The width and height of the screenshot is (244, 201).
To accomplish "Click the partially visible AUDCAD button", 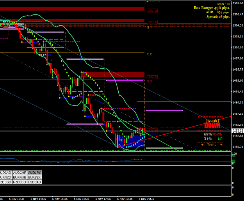I will [x=6, y=173].
